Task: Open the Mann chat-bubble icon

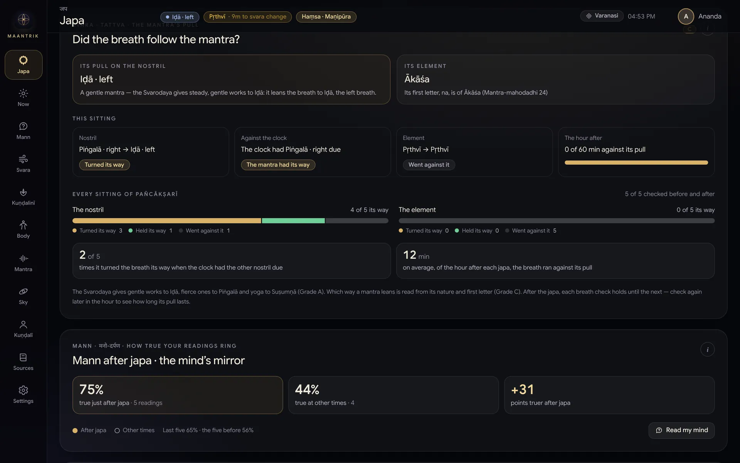Action: (23, 126)
